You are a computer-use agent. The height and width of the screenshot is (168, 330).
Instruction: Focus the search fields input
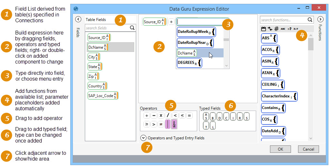pyautogui.click(x=107, y=28)
